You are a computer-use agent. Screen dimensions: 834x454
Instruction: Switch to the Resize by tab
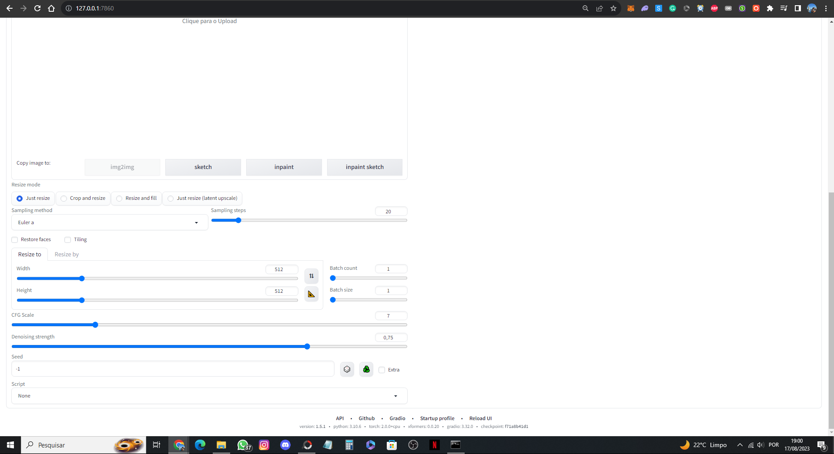(66, 254)
